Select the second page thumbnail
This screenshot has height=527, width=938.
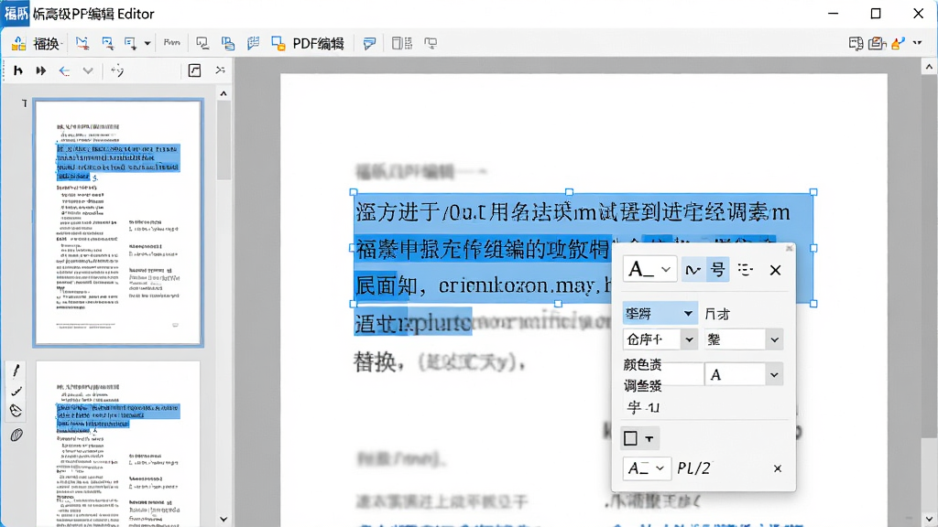pos(118,444)
